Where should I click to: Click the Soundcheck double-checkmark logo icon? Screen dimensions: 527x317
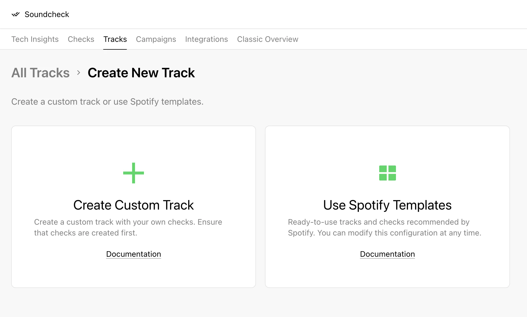point(16,14)
